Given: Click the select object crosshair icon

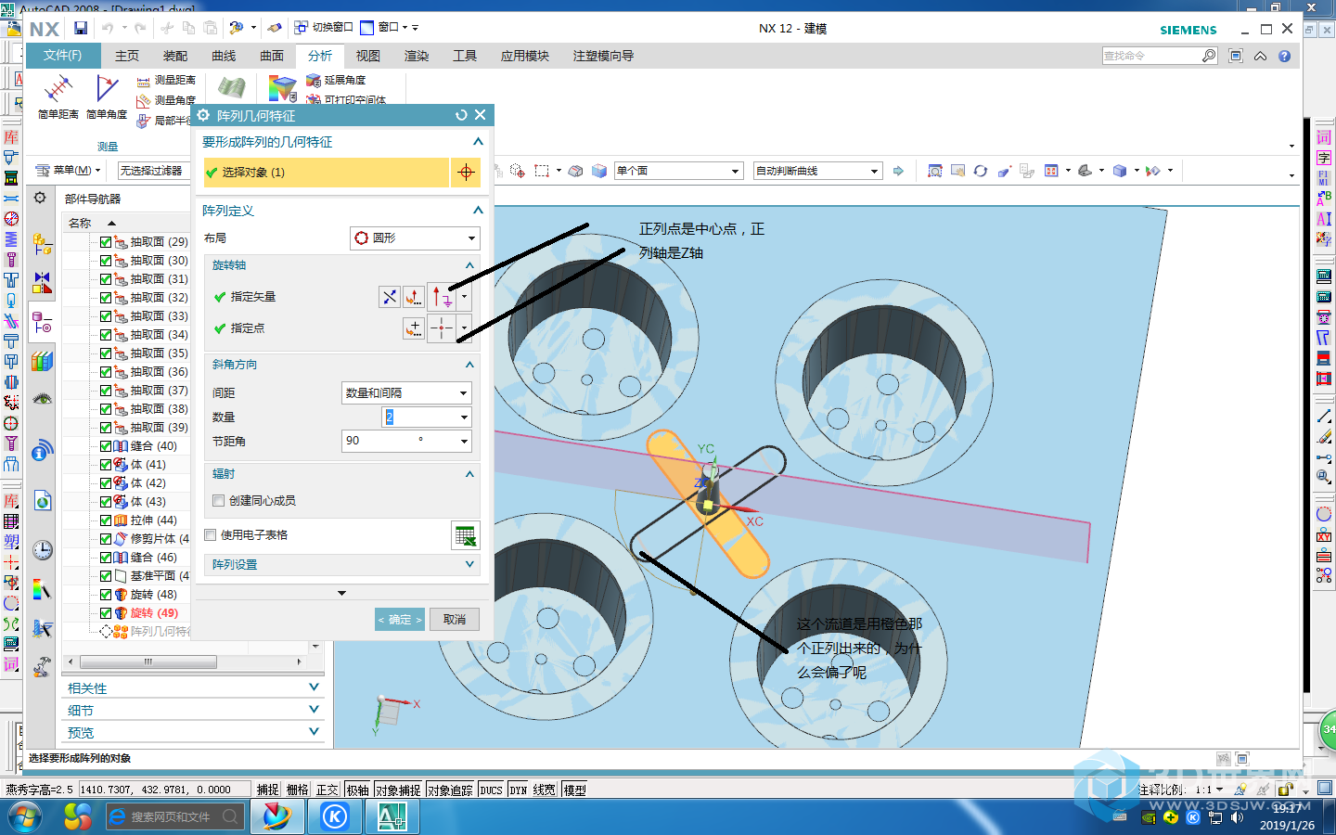Looking at the screenshot, I should coord(466,173).
